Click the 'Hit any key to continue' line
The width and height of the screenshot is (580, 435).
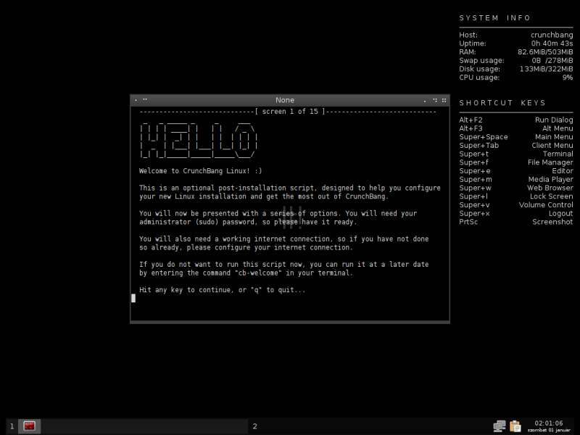[223, 290]
